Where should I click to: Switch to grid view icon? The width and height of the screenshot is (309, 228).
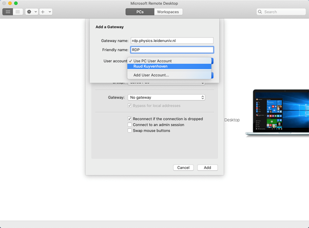(8, 11)
